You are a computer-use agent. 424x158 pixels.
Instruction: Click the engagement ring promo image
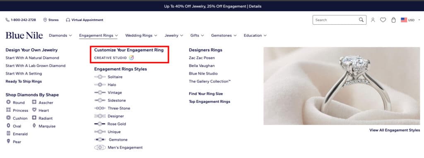tap(342, 86)
